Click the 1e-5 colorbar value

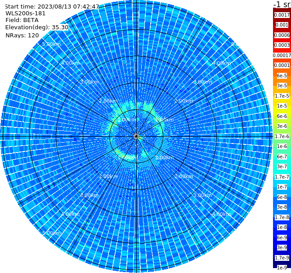coord(282,106)
